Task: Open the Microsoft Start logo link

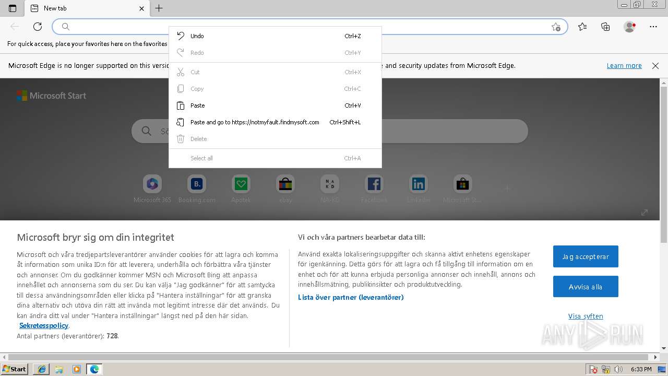Action: 51,96
